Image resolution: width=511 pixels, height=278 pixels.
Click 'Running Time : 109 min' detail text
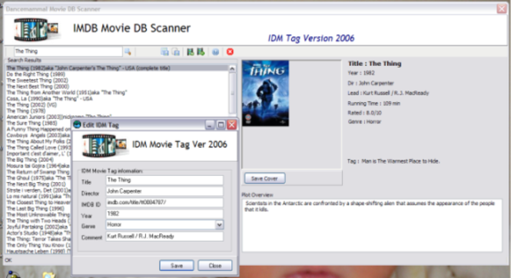[373, 104]
